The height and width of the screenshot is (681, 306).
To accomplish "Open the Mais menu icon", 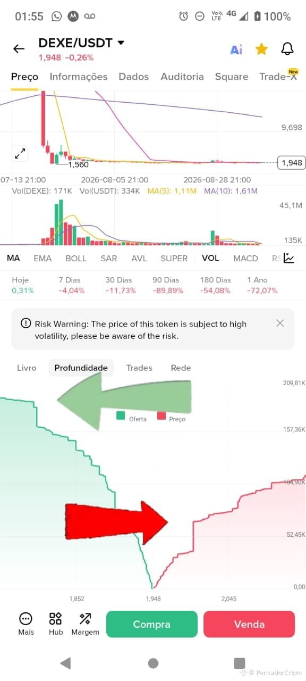I will 25,619.
